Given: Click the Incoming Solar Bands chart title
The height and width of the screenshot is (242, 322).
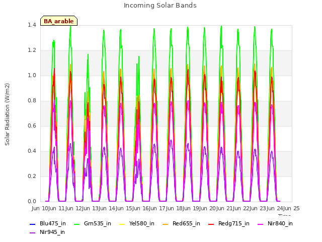Looking at the screenshot, I should [x=160, y=6].
